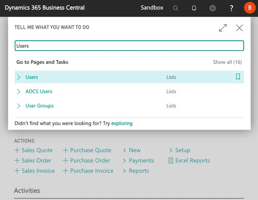This screenshot has width=258, height=200.
Task: Open the user avatar B
Action: [x=250, y=8]
